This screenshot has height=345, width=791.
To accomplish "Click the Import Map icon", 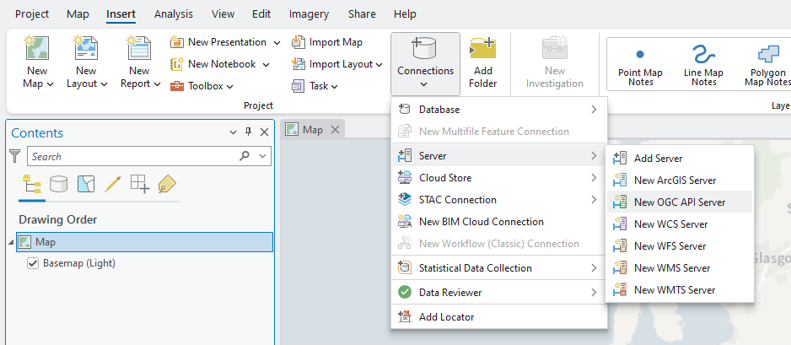I will [299, 42].
